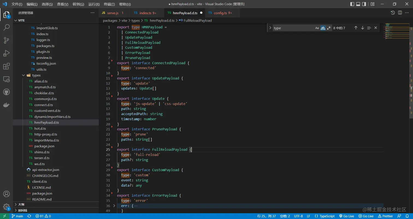Open the Manage settings gear

pos(6,206)
